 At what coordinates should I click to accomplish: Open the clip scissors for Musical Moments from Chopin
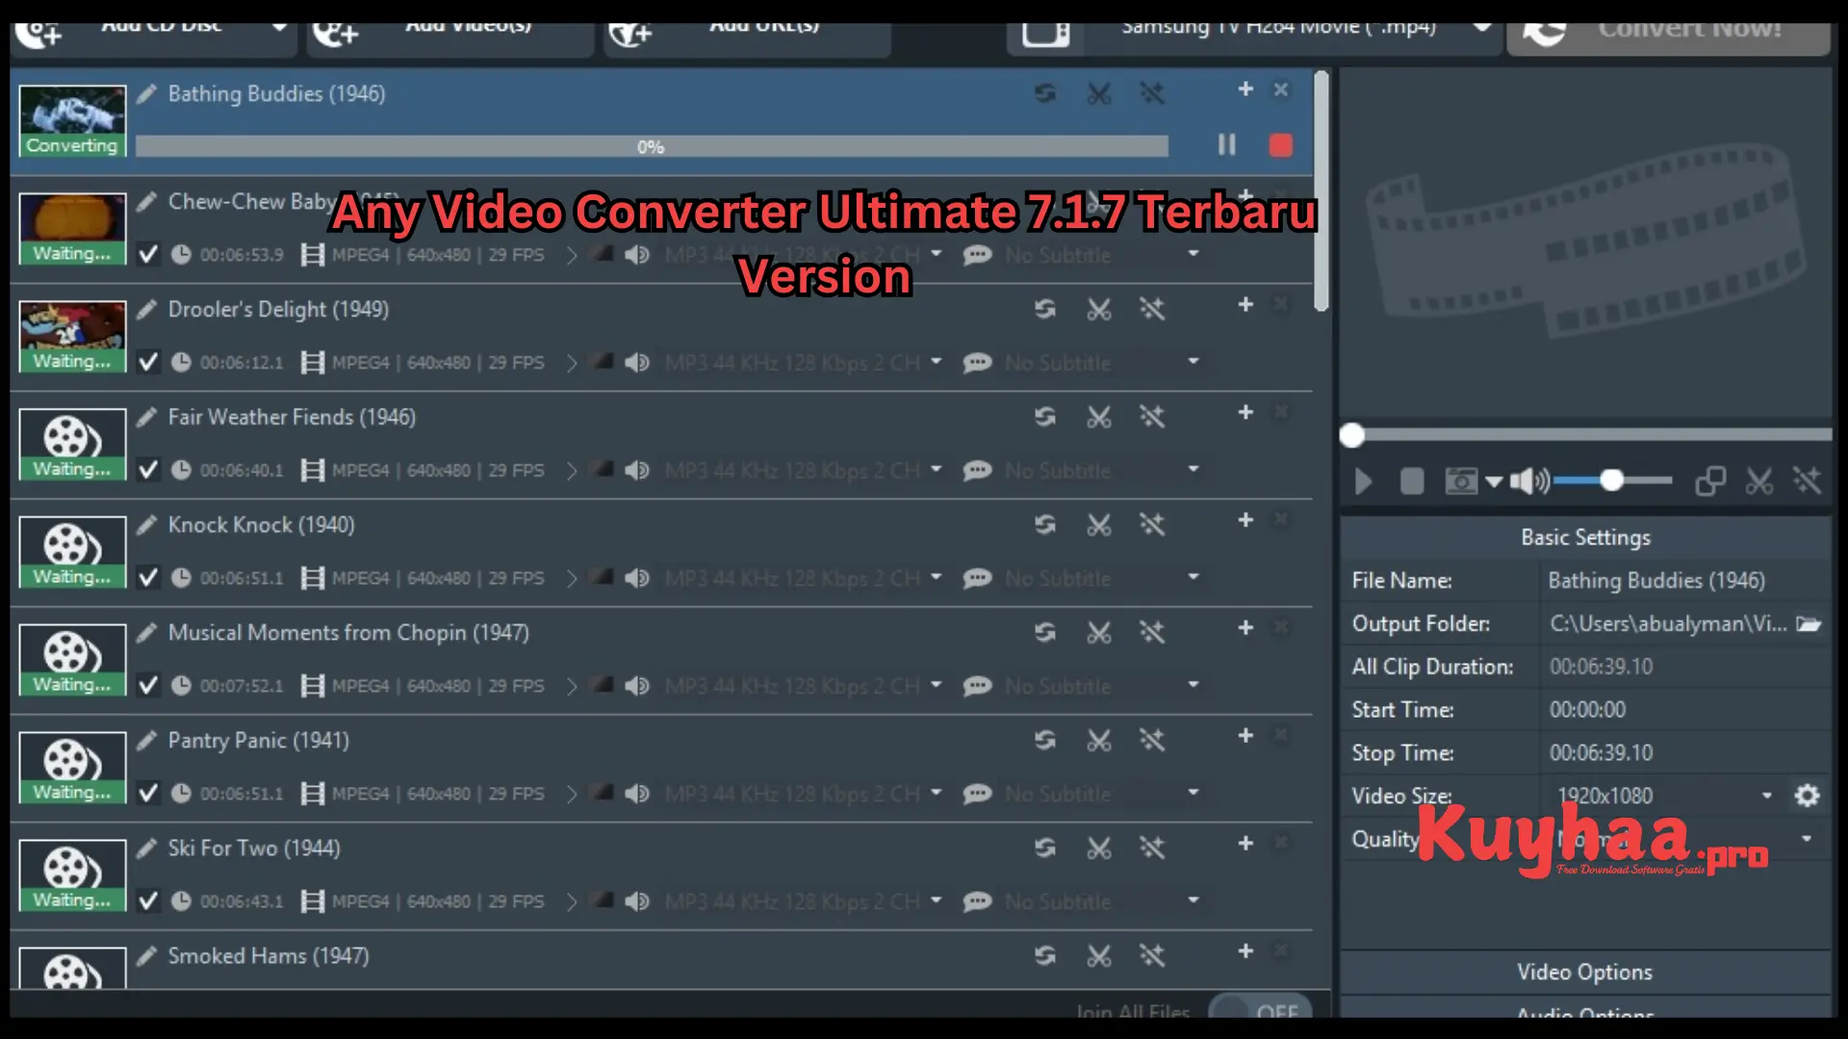pyautogui.click(x=1099, y=632)
